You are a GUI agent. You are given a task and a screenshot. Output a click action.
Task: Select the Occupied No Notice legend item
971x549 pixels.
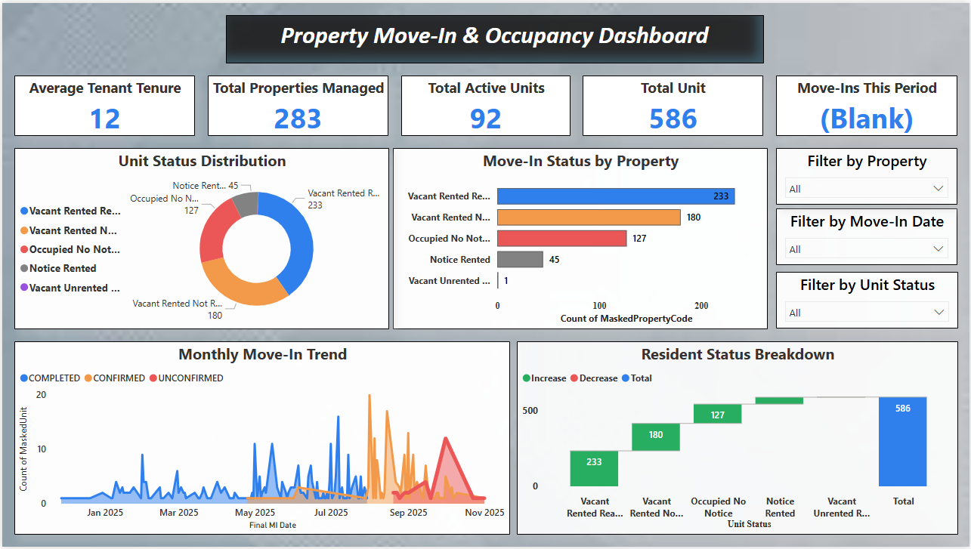tap(73, 249)
